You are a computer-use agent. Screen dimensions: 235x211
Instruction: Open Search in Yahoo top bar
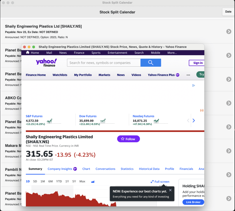(x=139, y=53)
